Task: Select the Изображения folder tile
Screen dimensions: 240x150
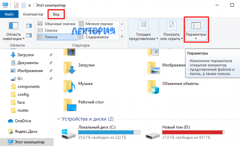Action: pos(166,68)
